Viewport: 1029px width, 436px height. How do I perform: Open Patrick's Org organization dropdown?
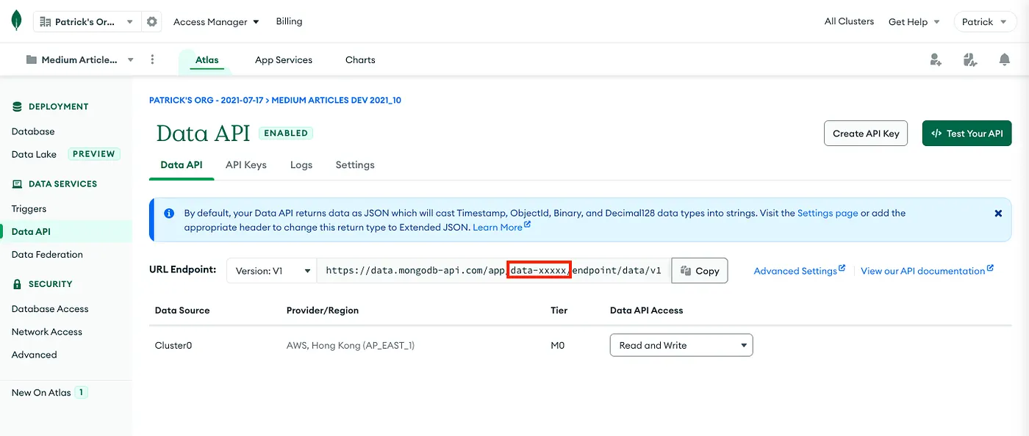(x=87, y=22)
